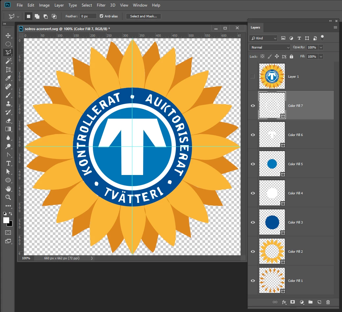Select the Healing Brush tool
This screenshot has width=342, height=312.
(x=8, y=87)
